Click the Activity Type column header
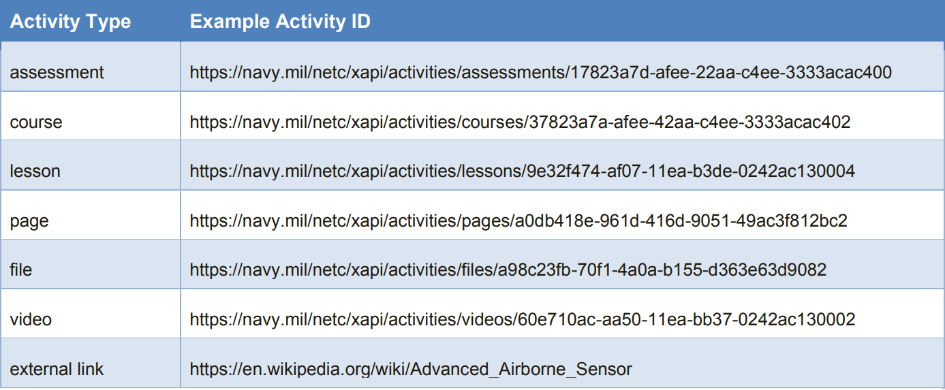The width and height of the screenshot is (945, 390). 70,22
